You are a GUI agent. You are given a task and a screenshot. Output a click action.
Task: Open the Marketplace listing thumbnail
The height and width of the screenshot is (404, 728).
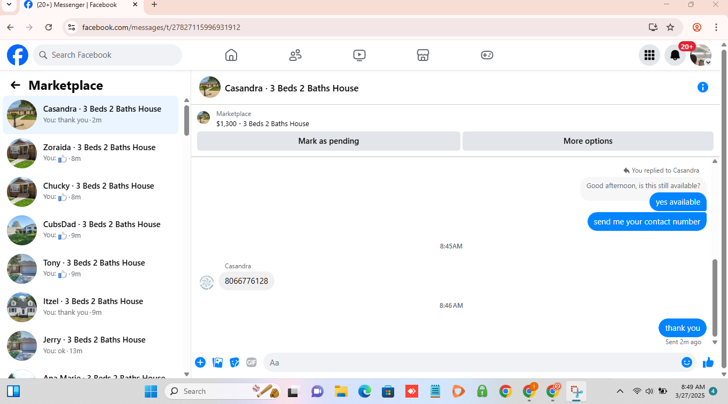(203, 118)
